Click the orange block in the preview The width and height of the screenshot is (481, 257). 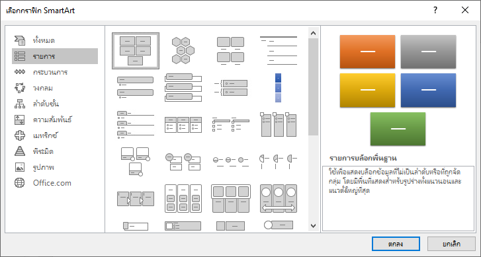tap(367, 52)
